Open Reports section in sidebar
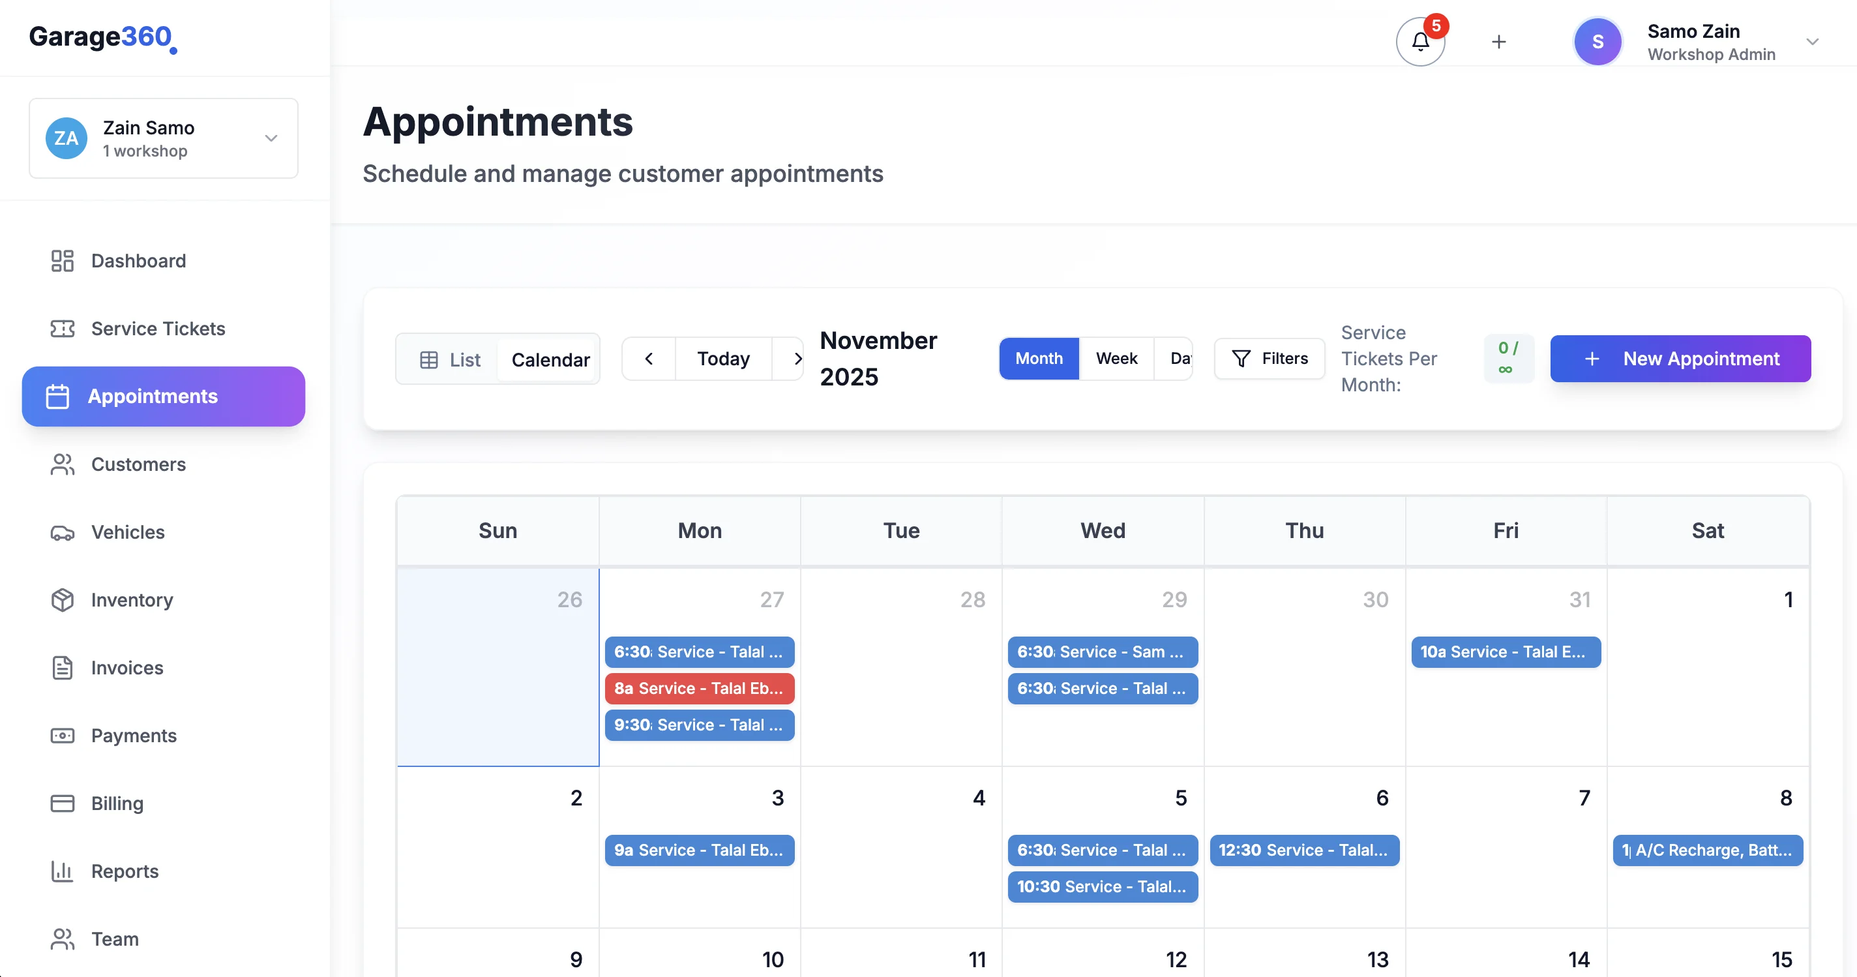The height and width of the screenshot is (977, 1857). tap(125, 871)
